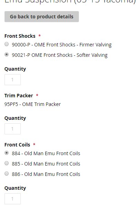This screenshot has width=136, height=205.
Task: Click the Front Coils section heading
Action: point(17,145)
